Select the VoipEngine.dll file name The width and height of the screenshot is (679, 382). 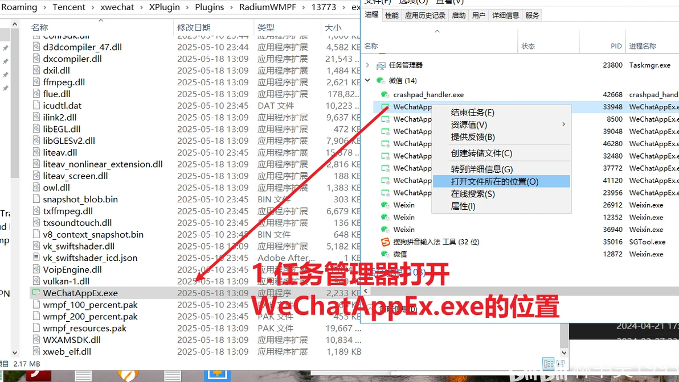[x=72, y=269]
